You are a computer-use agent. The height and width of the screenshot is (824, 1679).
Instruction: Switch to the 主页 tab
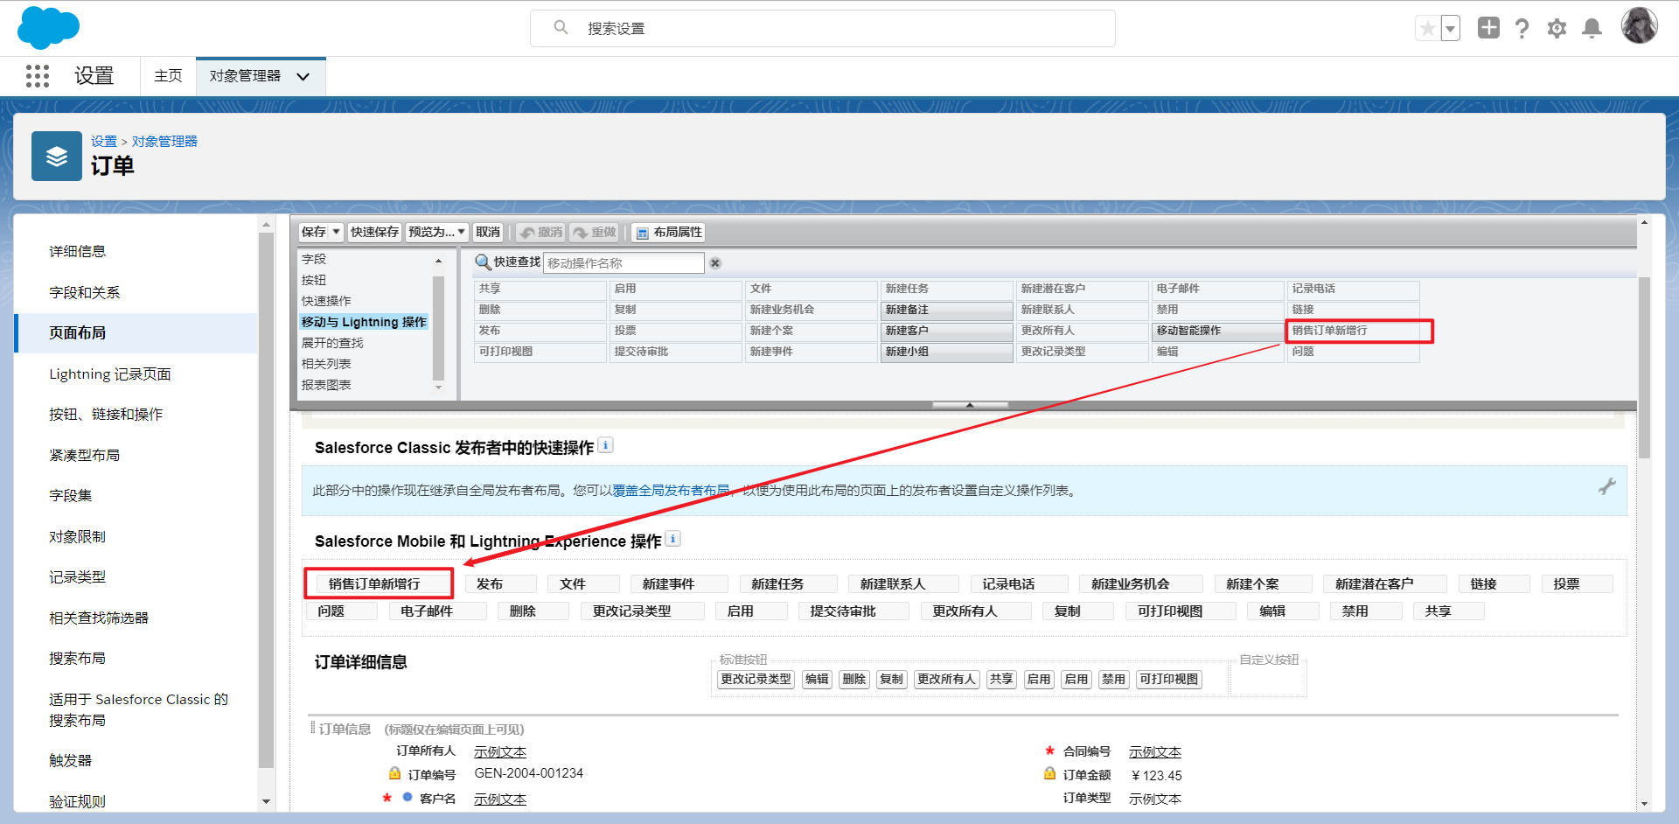168,76
